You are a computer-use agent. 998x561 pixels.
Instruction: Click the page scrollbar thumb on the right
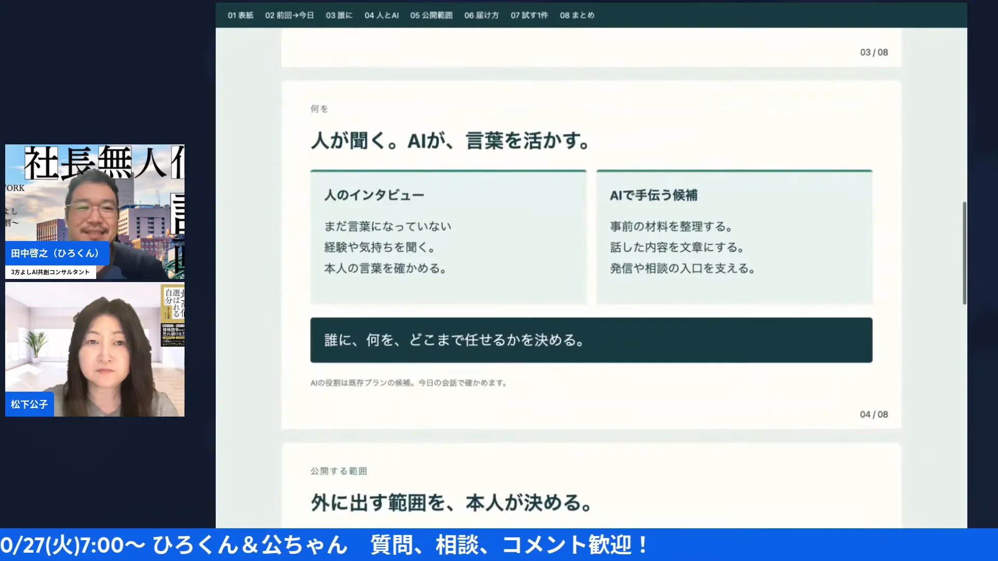point(964,253)
